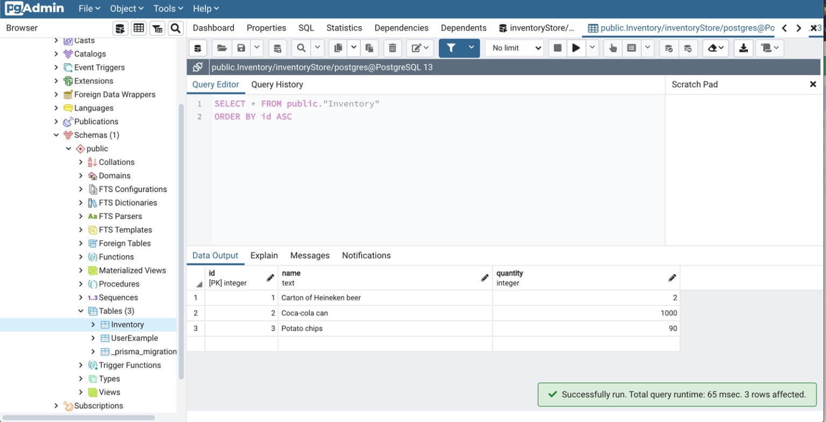The image size is (826, 422).
Task: Select the quantity cell showing 1000
Action: pos(586,313)
